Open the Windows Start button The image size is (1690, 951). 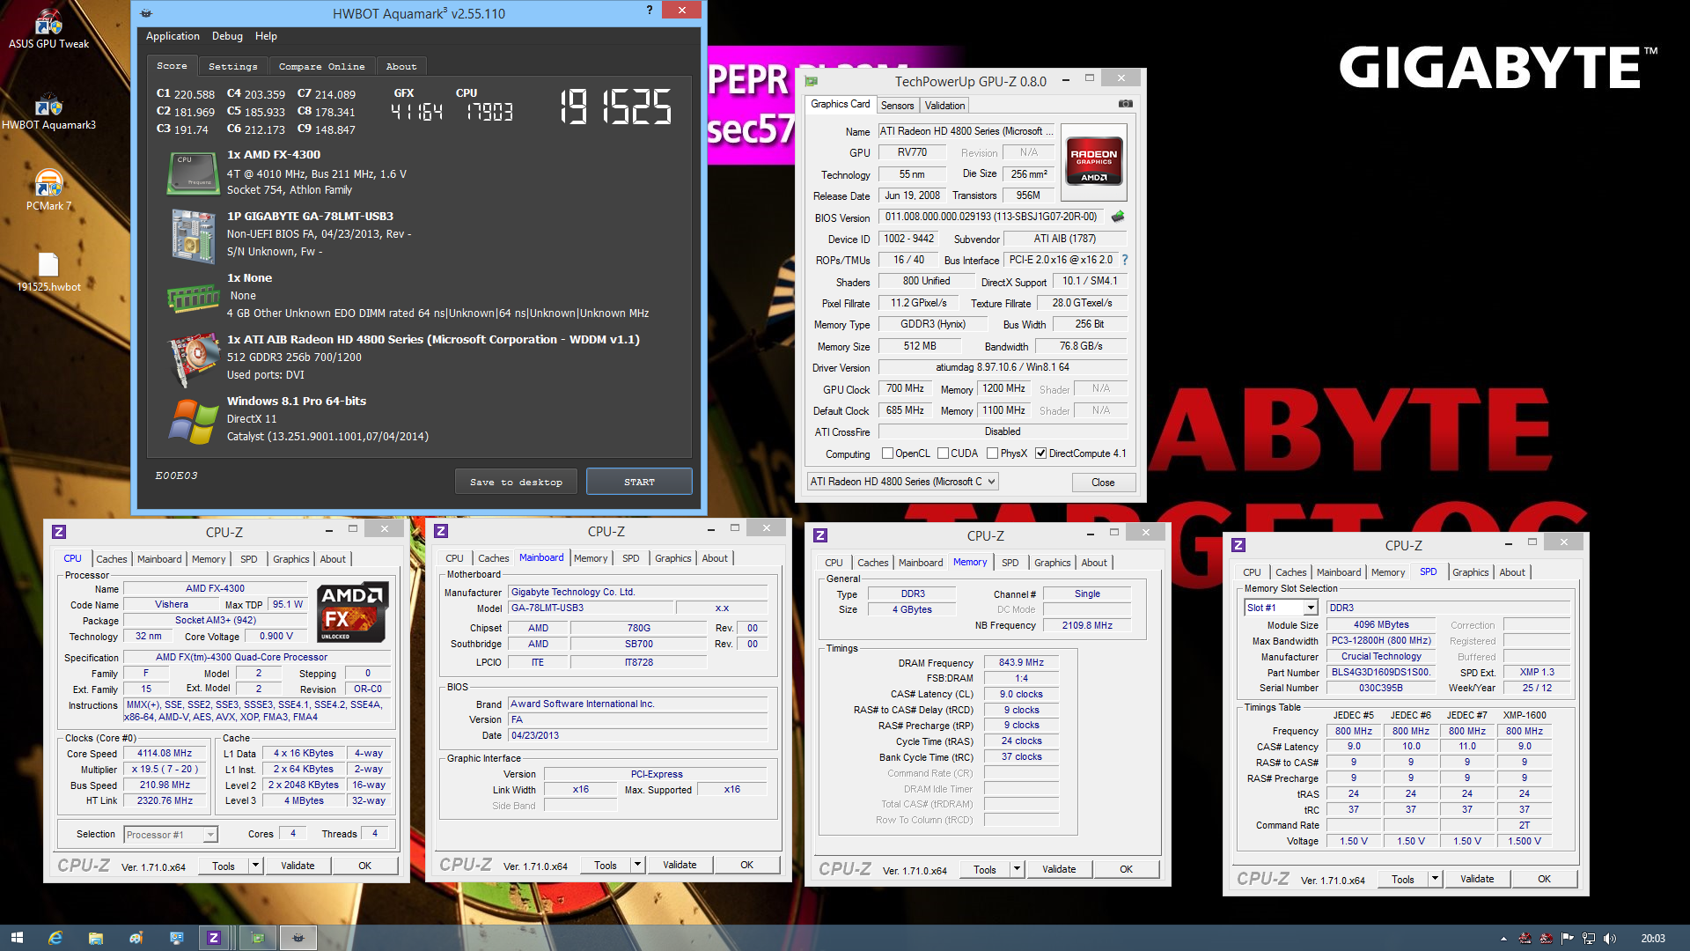click(17, 938)
